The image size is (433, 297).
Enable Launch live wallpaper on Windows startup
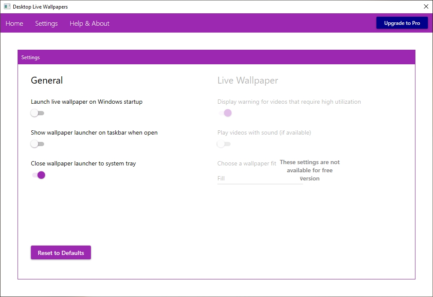tap(37, 113)
